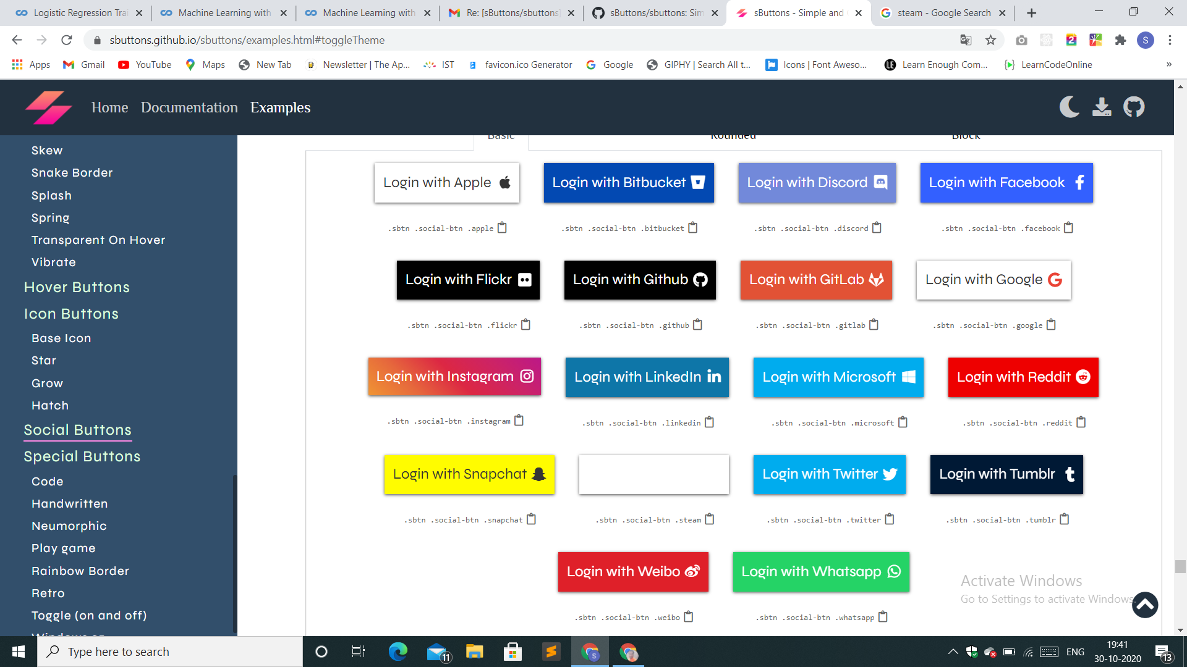Click Login with Snapchat button

click(x=469, y=474)
